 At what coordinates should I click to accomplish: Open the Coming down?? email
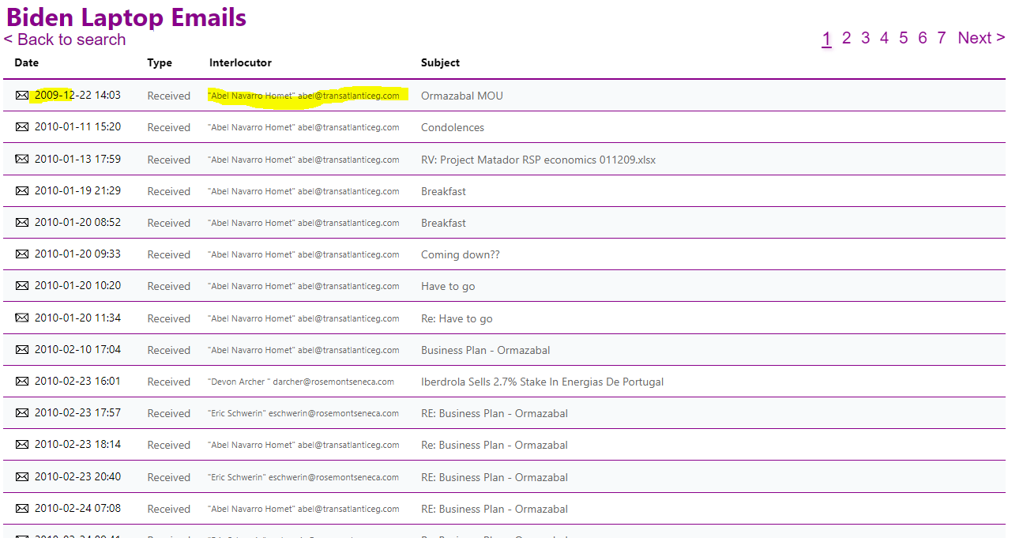point(461,254)
